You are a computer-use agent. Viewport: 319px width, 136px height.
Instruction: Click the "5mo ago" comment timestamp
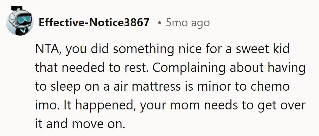point(188,23)
